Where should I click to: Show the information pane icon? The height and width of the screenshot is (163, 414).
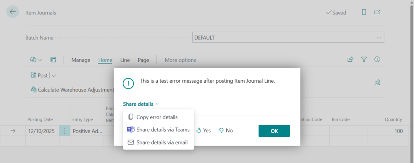pos(377,60)
